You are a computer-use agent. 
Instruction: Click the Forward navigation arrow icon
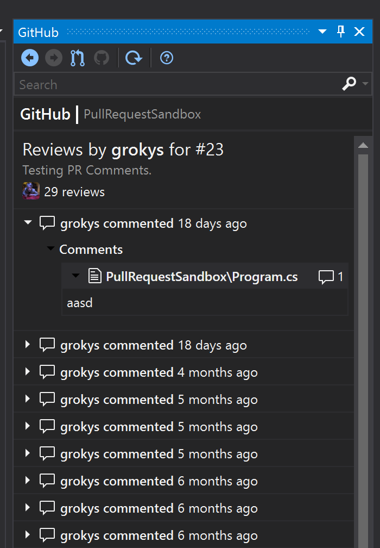pyautogui.click(x=54, y=58)
